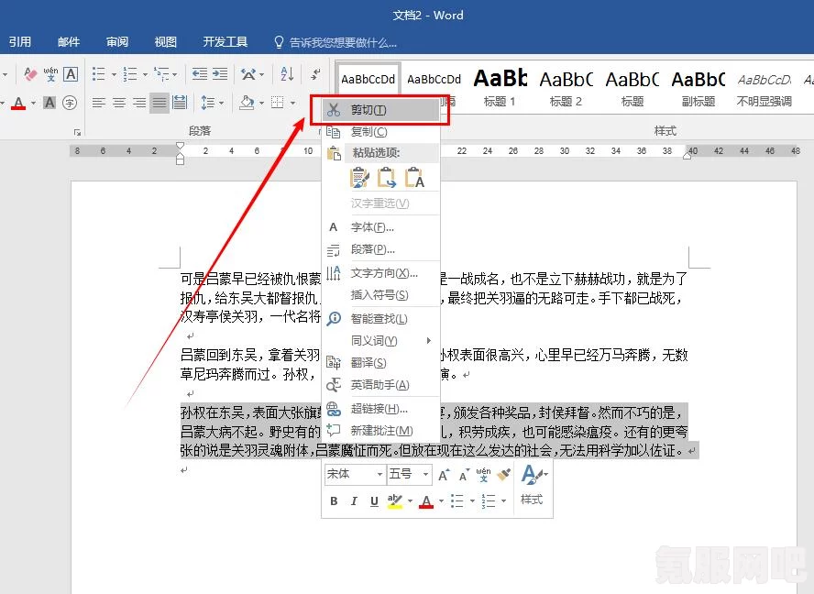
Task: Apply the 标题 1 style
Action: click(x=500, y=86)
